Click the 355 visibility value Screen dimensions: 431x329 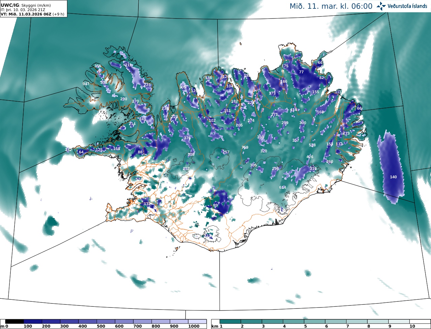[x=98, y=66]
